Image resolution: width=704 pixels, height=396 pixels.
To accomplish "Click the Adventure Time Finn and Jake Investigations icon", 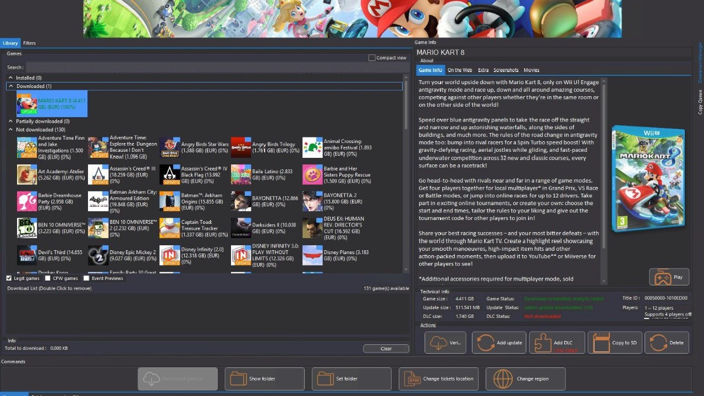I will tap(27, 147).
